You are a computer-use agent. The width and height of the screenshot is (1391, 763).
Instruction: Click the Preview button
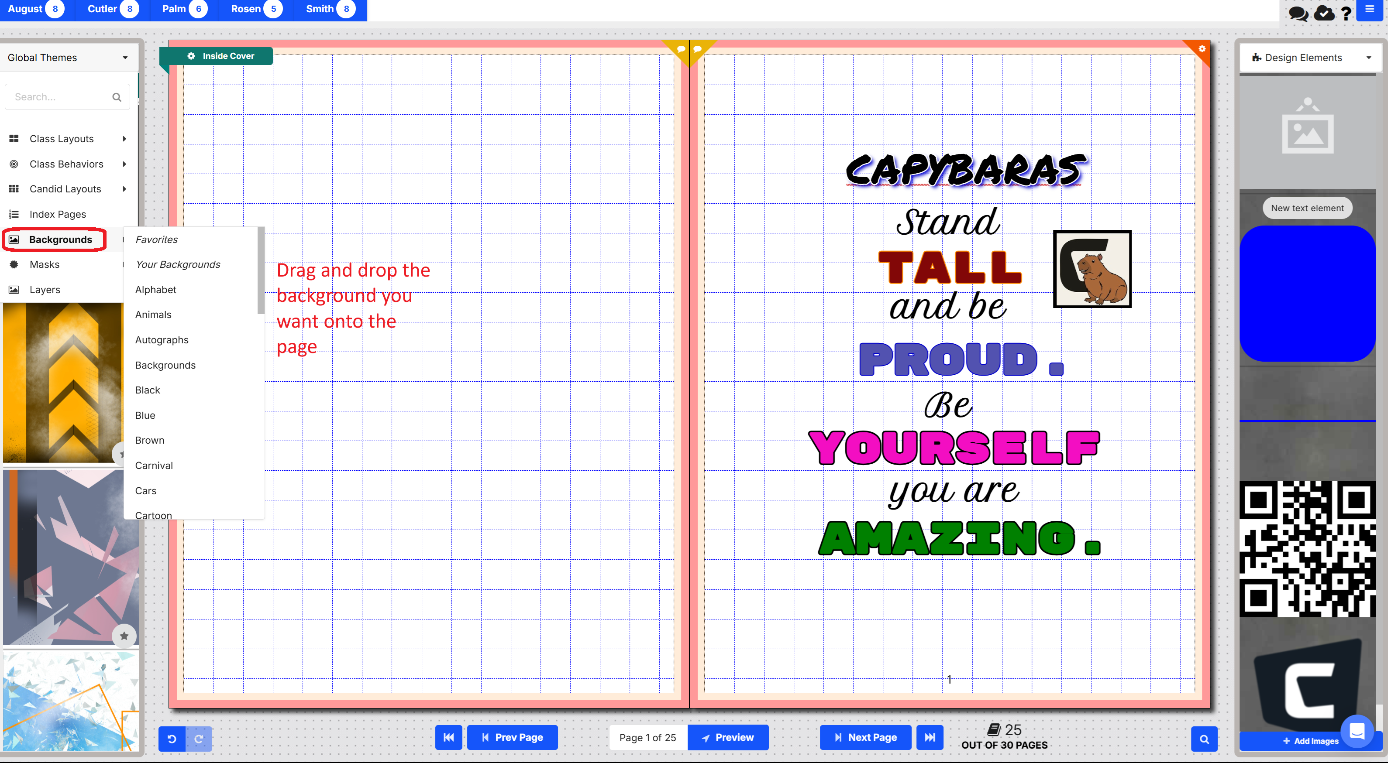(x=727, y=737)
